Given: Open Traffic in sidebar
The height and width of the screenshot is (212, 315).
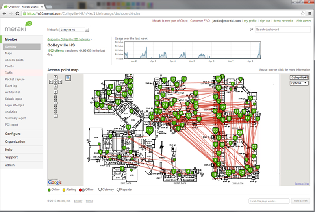Looking at the screenshot, I should 9,73.
